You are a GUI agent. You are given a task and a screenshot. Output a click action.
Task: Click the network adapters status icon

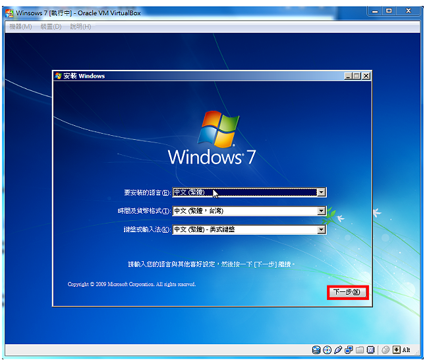coord(349,350)
